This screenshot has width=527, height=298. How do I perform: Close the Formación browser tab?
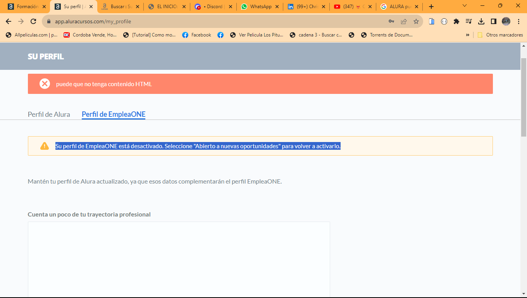pyautogui.click(x=44, y=7)
